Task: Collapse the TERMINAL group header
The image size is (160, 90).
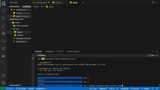Action: [x=36, y=55]
